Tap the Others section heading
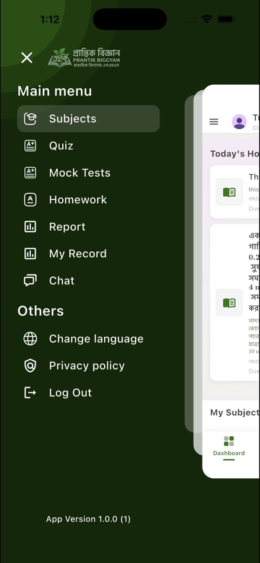The image size is (260, 563). (40, 311)
